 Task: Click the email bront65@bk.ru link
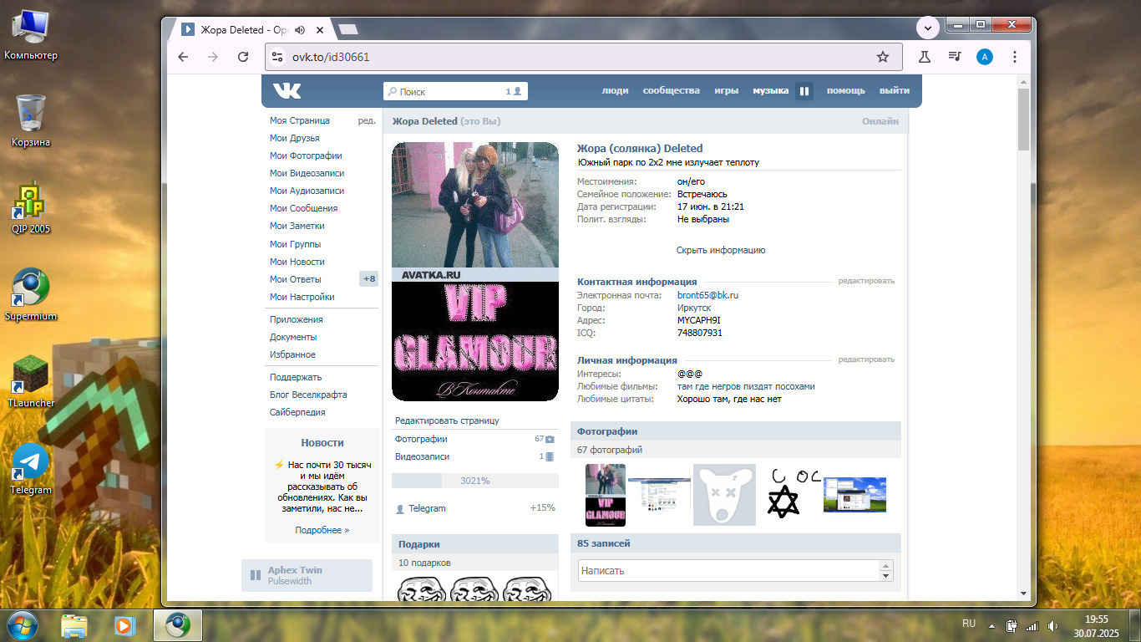click(x=707, y=295)
